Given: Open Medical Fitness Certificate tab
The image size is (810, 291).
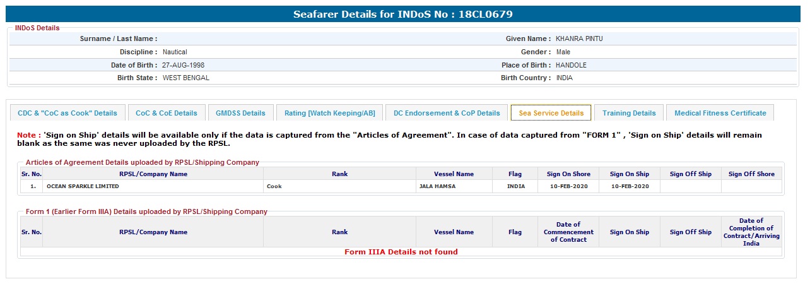Looking at the screenshot, I should [720, 113].
